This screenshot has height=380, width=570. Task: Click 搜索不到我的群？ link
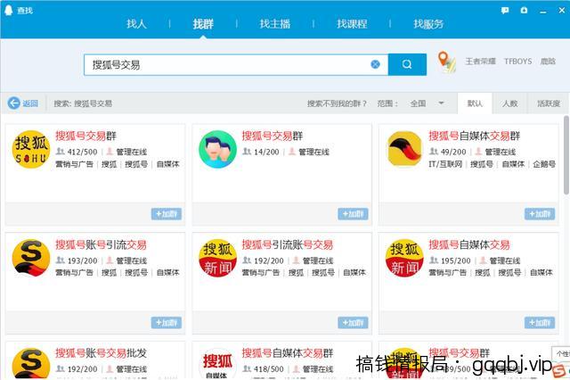337,103
